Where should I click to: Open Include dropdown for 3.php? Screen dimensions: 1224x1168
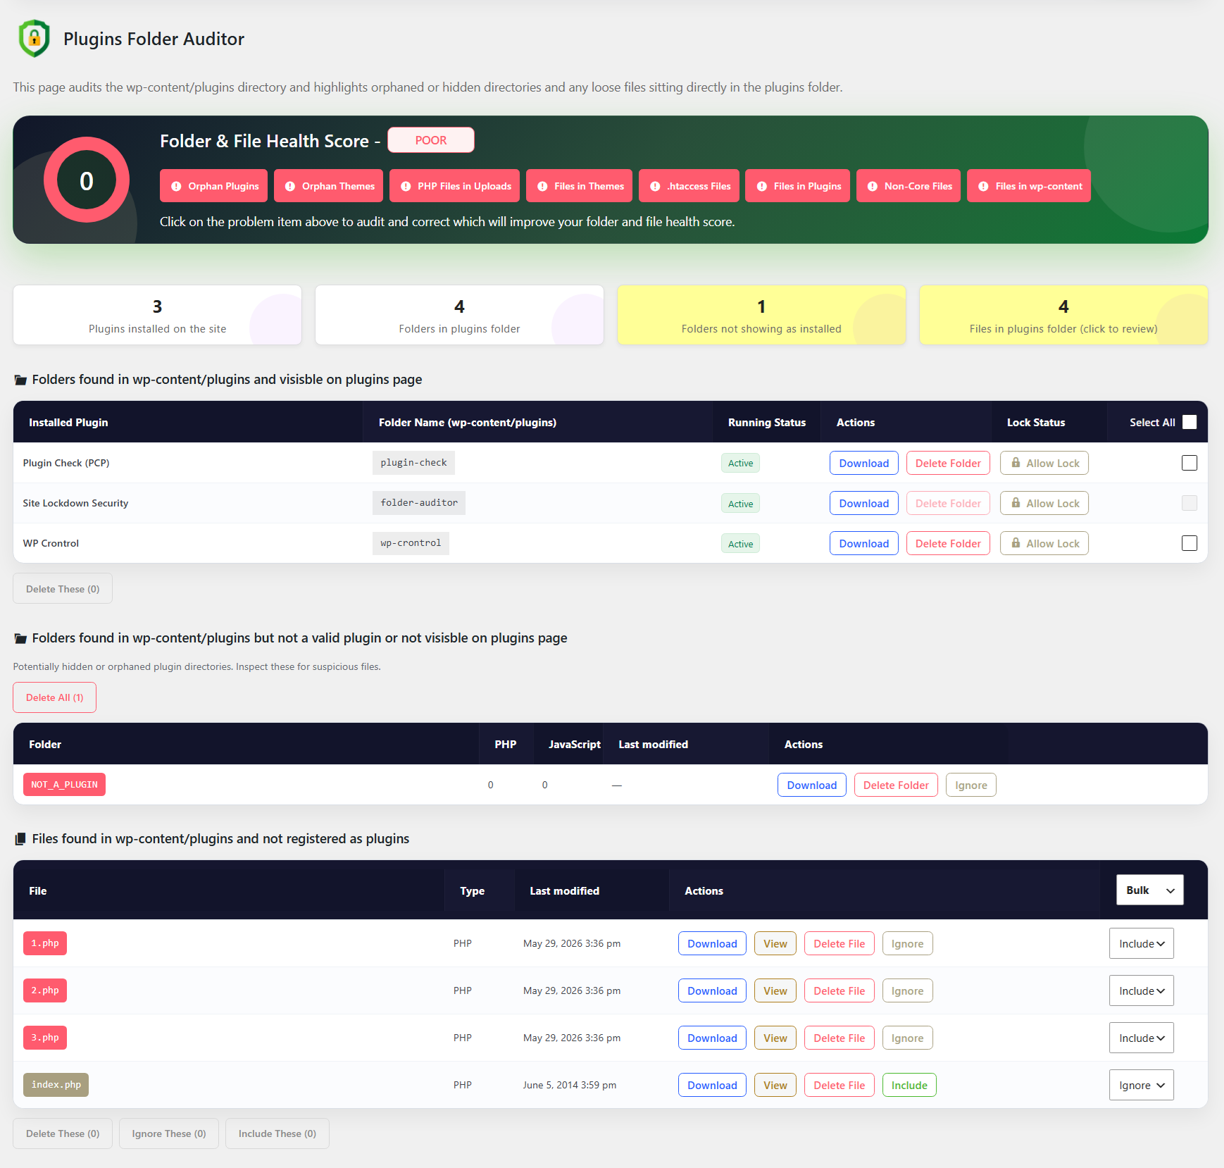1142,1038
